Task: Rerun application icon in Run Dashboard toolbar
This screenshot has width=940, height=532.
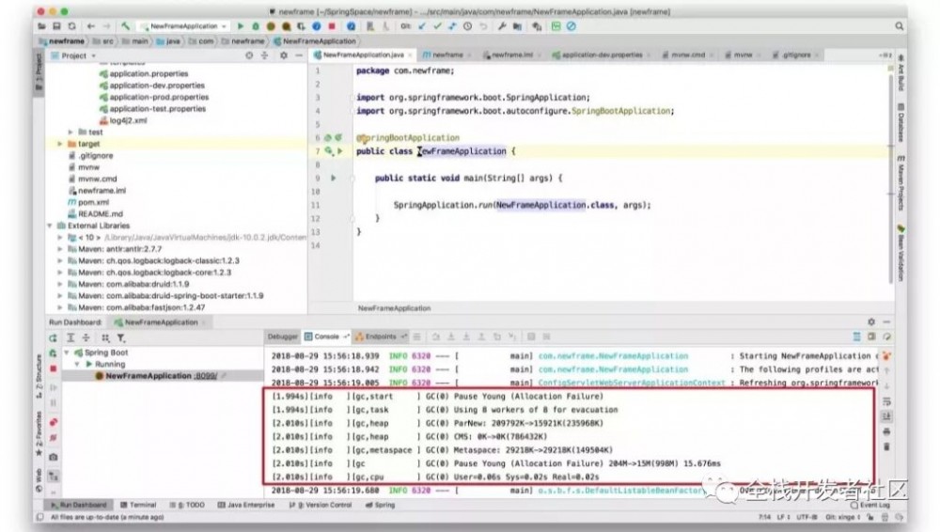Action: pyautogui.click(x=53, y=338)
